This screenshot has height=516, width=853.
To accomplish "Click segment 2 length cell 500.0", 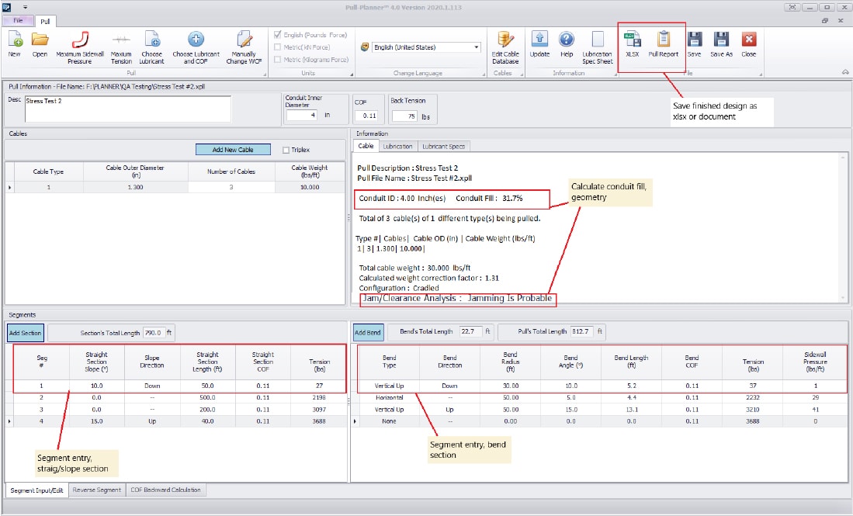I will pos(208,397).
